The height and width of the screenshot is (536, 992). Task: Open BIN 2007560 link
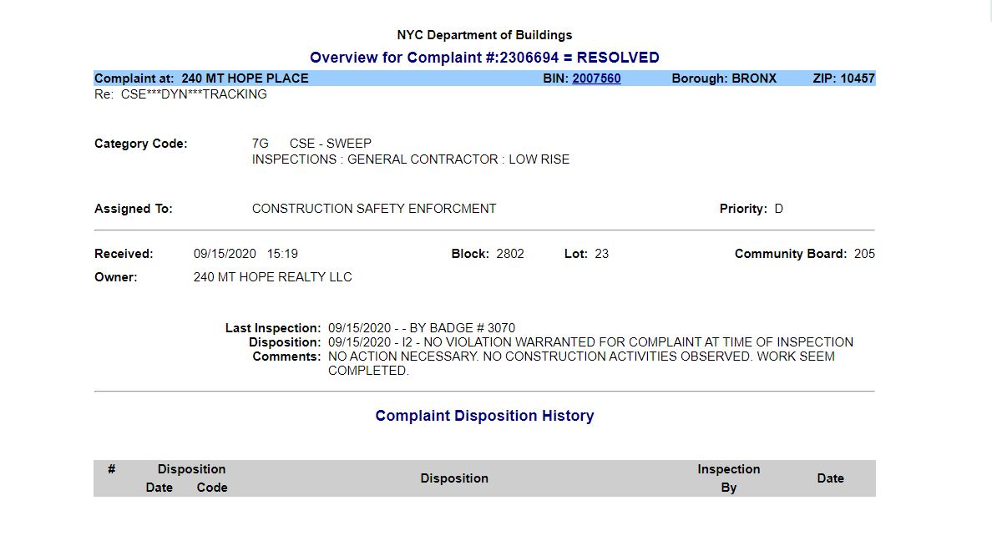pyautogui.click(x=596, y=78)
